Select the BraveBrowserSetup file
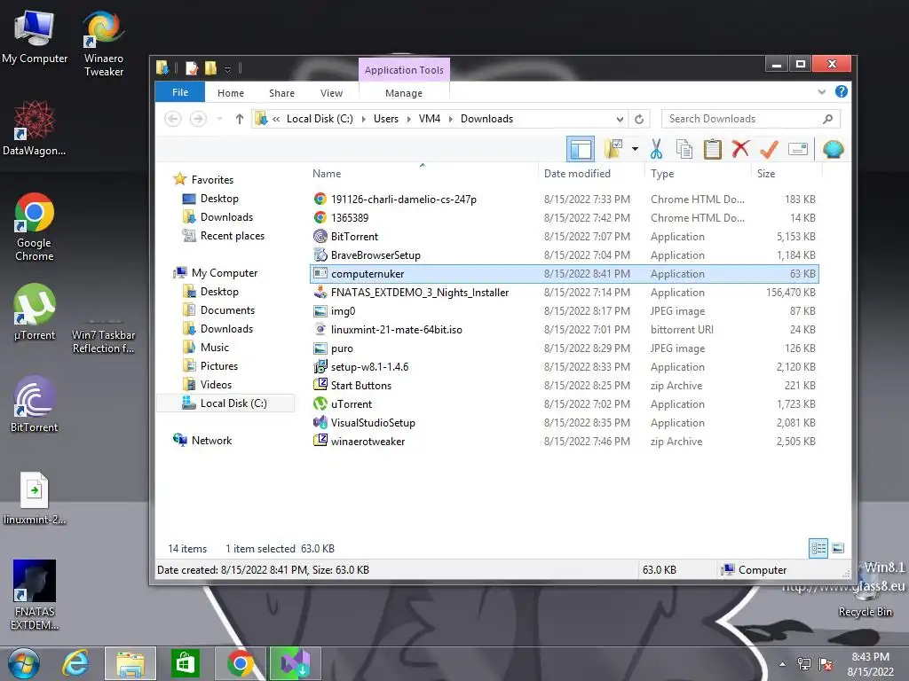Viewport: 909px width, 681px height. pyautogui.click(x=565, y=255)
